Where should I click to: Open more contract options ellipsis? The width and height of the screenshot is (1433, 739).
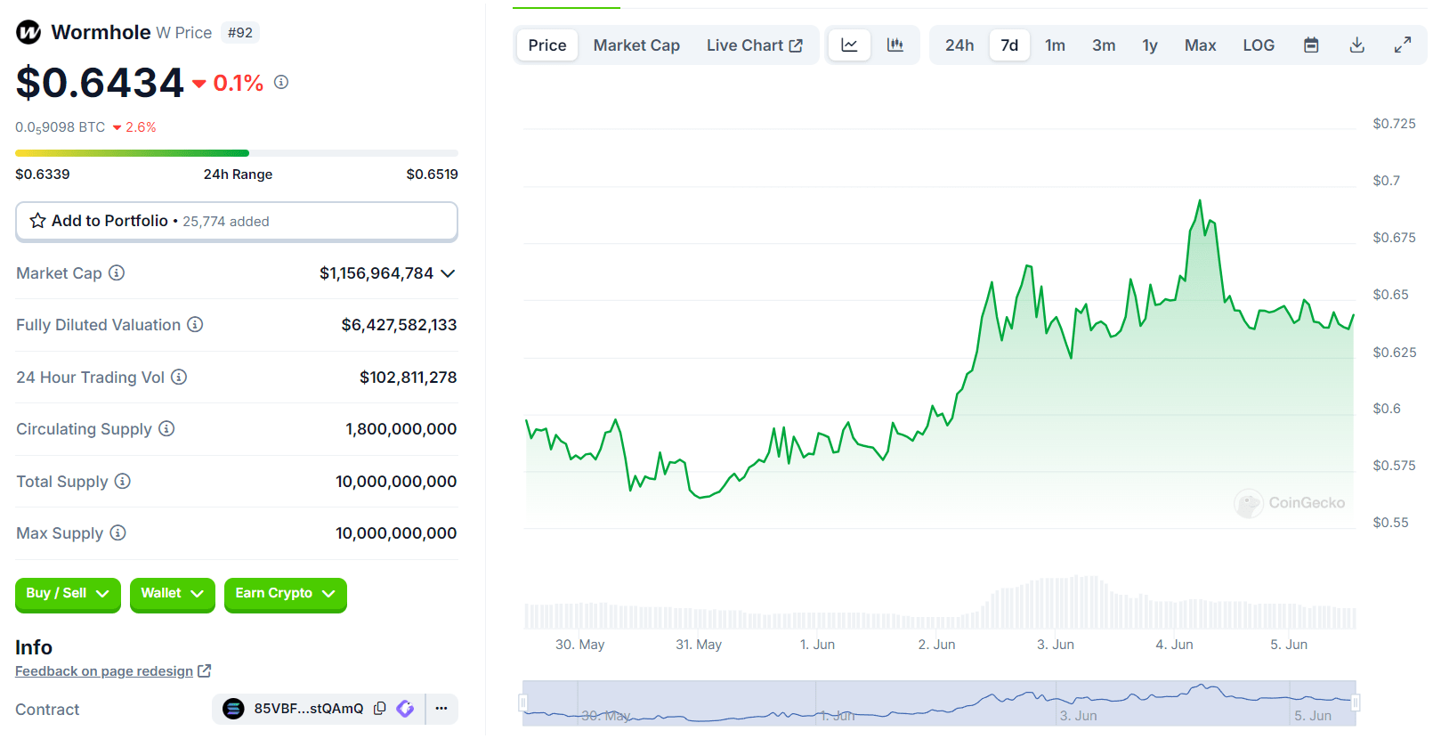[441, 709]
